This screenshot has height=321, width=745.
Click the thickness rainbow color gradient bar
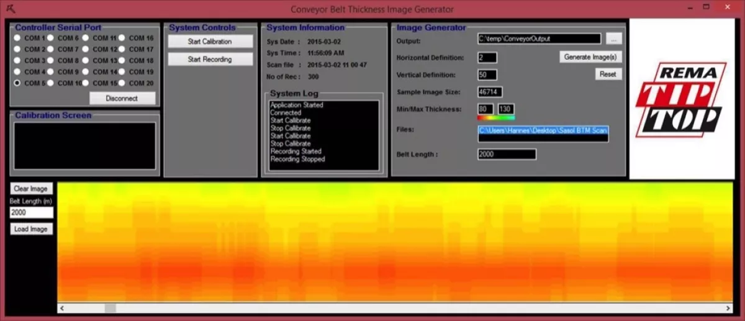tap(495, 117)
